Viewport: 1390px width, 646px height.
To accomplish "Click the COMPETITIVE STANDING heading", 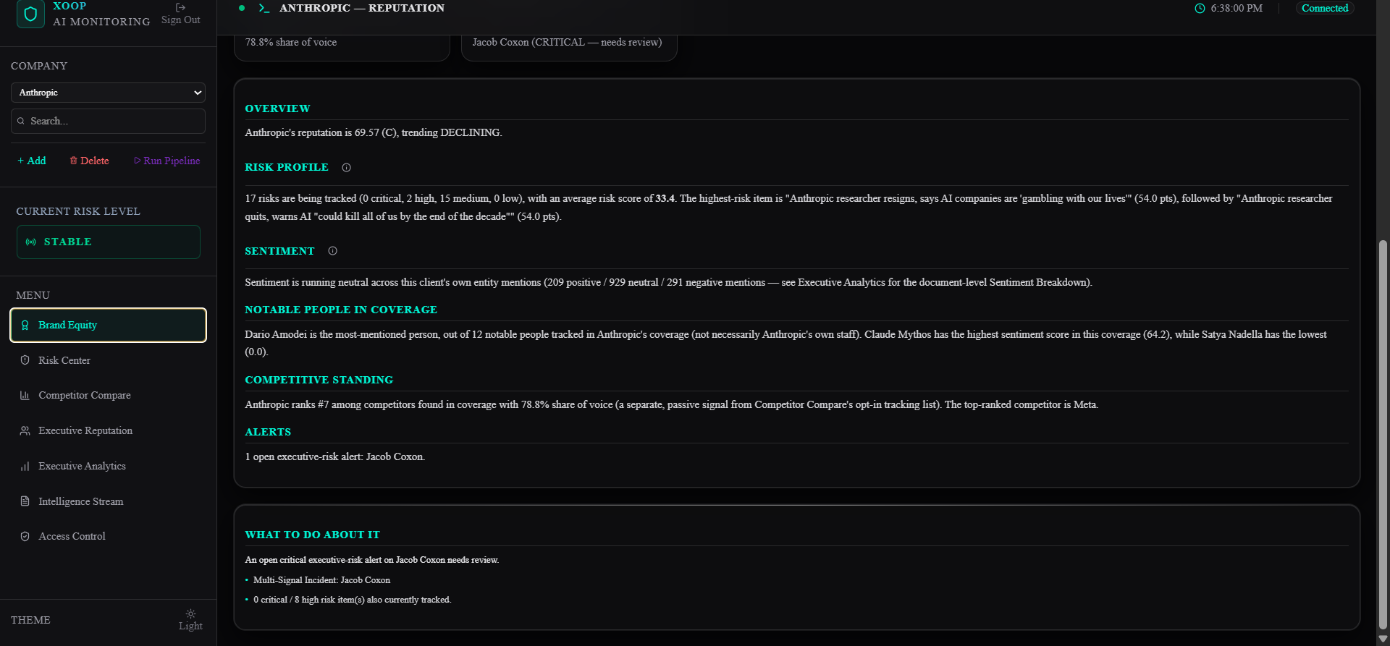I will 319,380.
